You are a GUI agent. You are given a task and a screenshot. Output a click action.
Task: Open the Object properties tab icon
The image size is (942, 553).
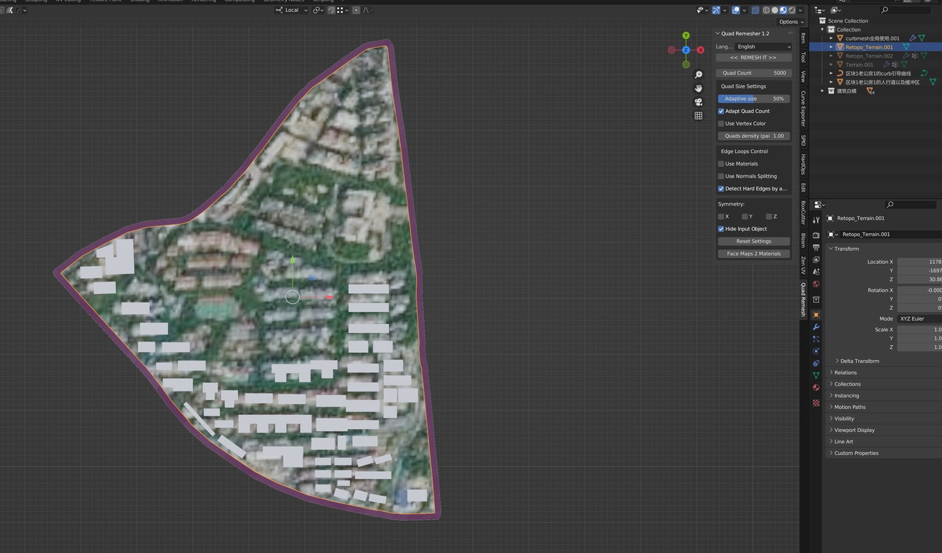816,315
